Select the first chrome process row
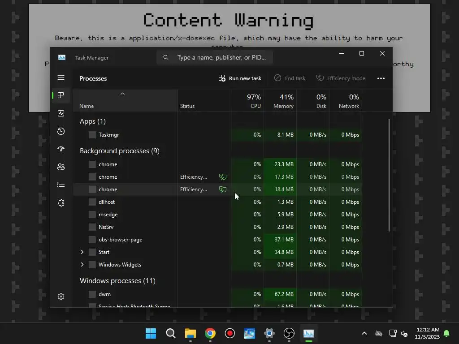The height and width of the screenshot is (344, 459). click(217, 164)
